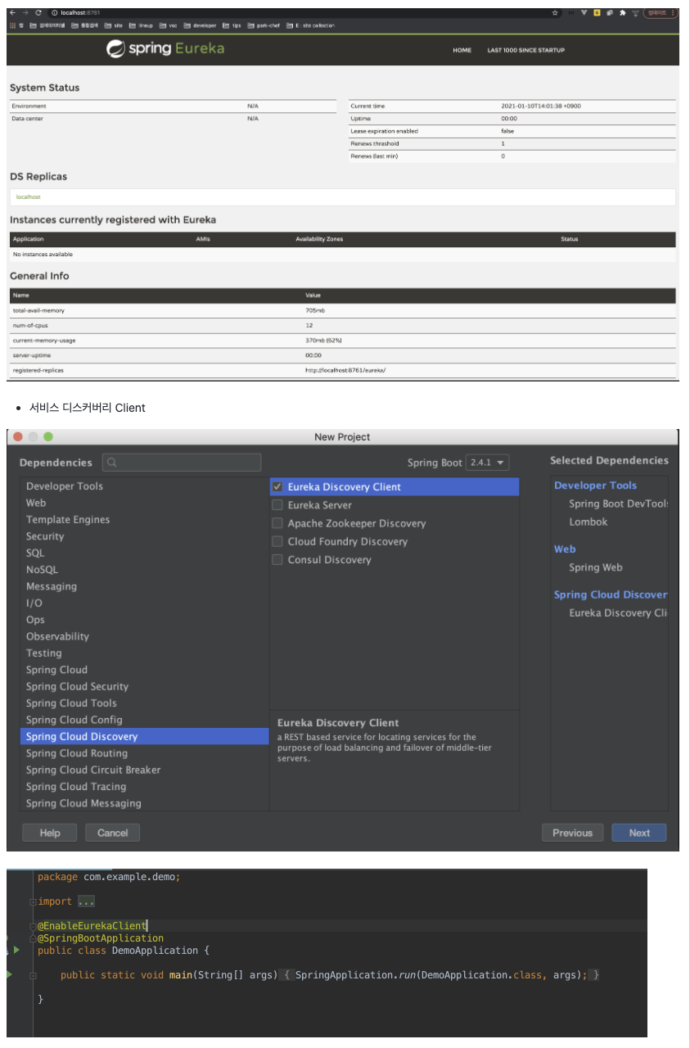Screen dimensions: 690x1048
Task: Uncheck Eureka Discovery Client checkbox
Action: click(x=277, y=486)
